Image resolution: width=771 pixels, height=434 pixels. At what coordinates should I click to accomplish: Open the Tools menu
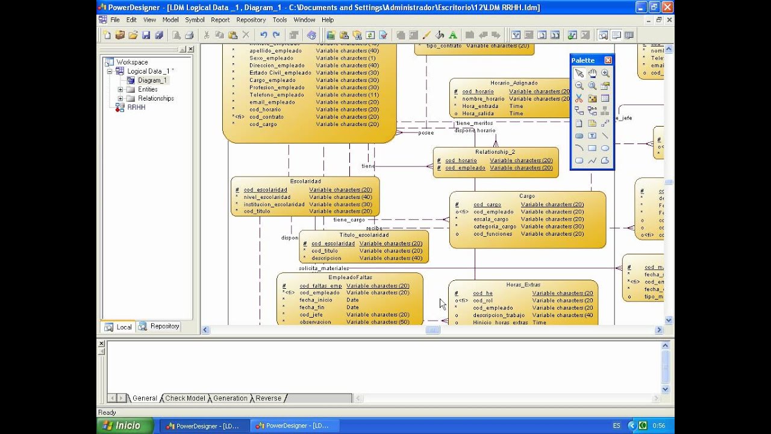click(x=280, y=20)
